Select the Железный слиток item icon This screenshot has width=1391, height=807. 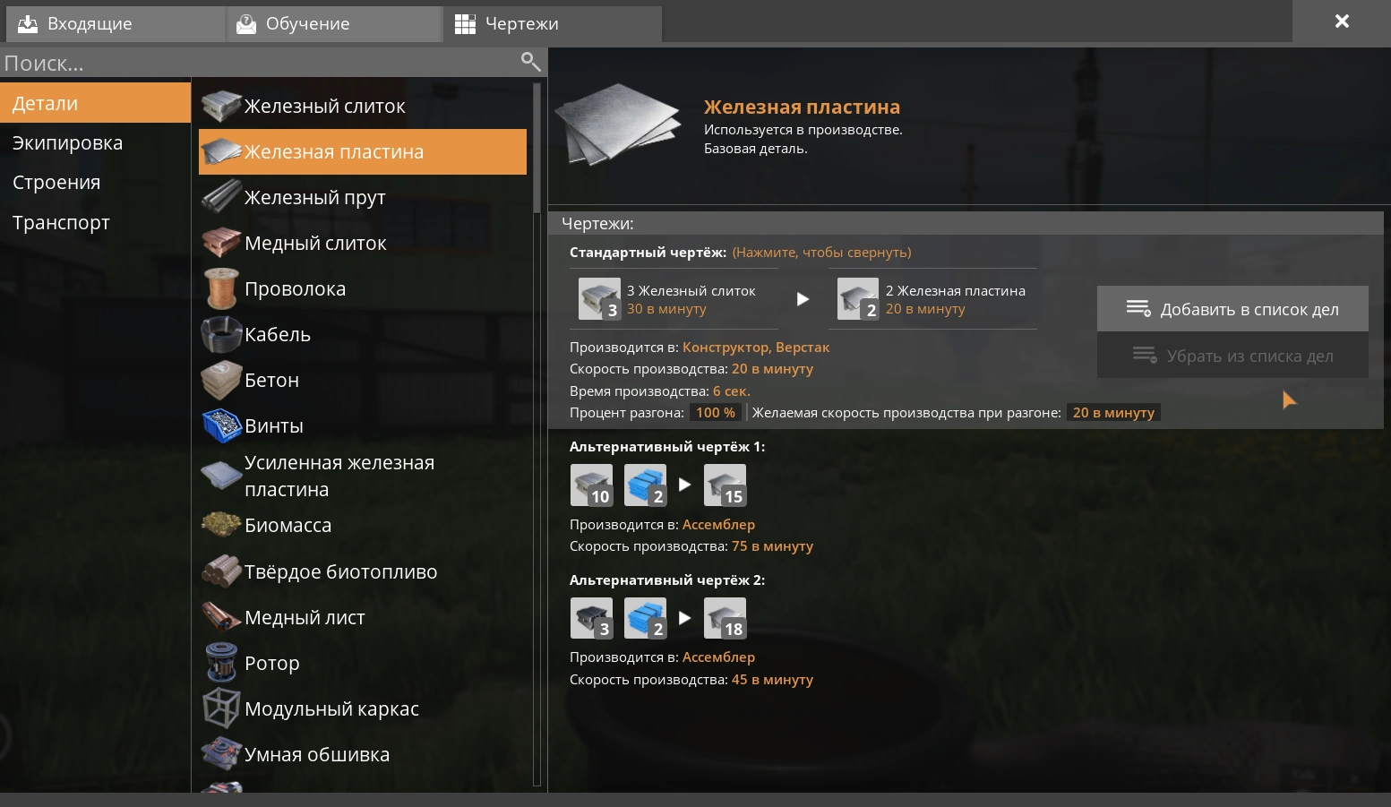coord(221,106)
